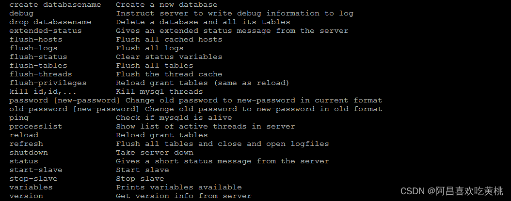The image size is (511, 201).
Task: Click the 'create databasename' command text
Action: (x=55, y=4)
